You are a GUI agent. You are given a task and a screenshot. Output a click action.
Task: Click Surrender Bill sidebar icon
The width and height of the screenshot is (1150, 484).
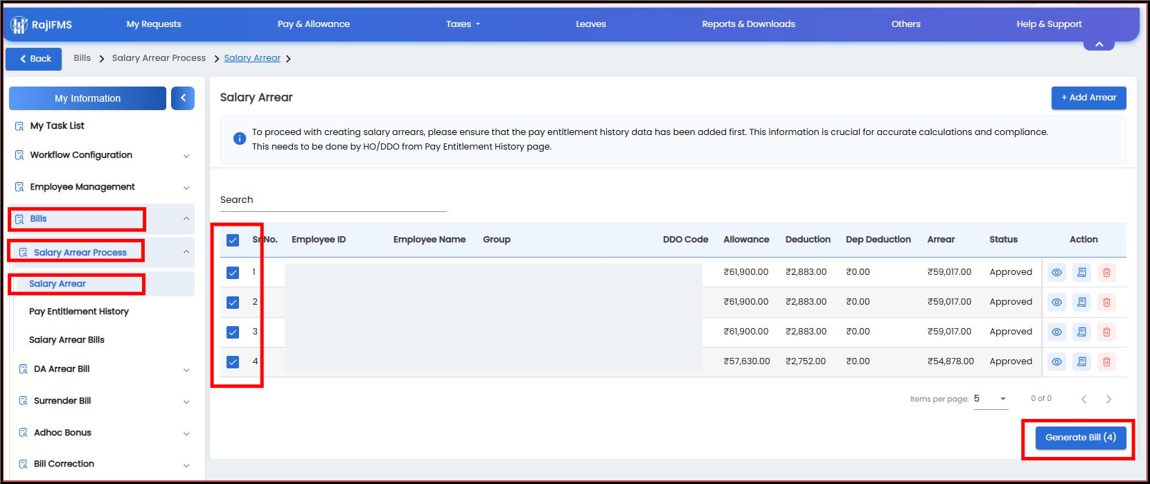tap(23, 401)
